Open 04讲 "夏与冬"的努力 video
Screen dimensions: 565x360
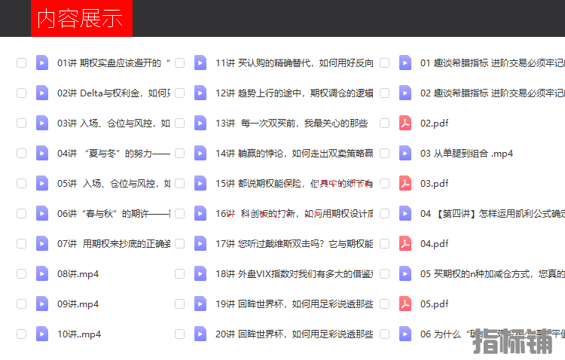click(113, 154)
